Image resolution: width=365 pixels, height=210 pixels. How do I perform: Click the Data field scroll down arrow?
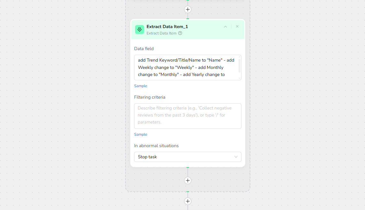pos(240,78)
